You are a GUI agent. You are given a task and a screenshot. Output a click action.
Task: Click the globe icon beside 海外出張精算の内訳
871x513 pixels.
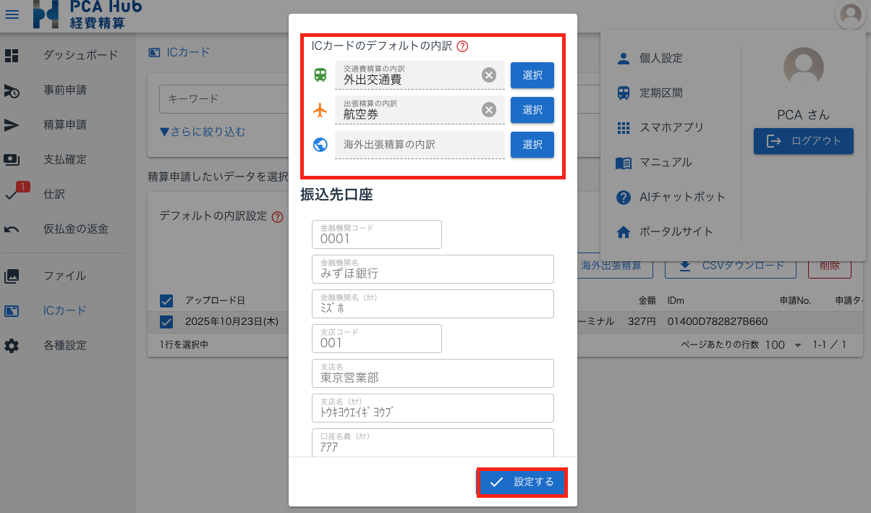(319, 145)
